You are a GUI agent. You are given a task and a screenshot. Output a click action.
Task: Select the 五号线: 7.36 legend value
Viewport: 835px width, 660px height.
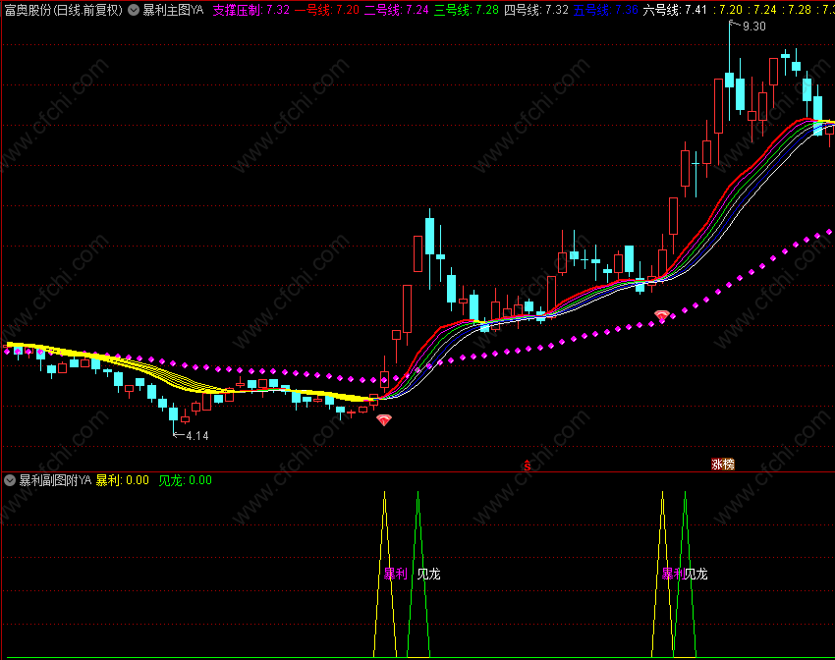coord(605,10)
